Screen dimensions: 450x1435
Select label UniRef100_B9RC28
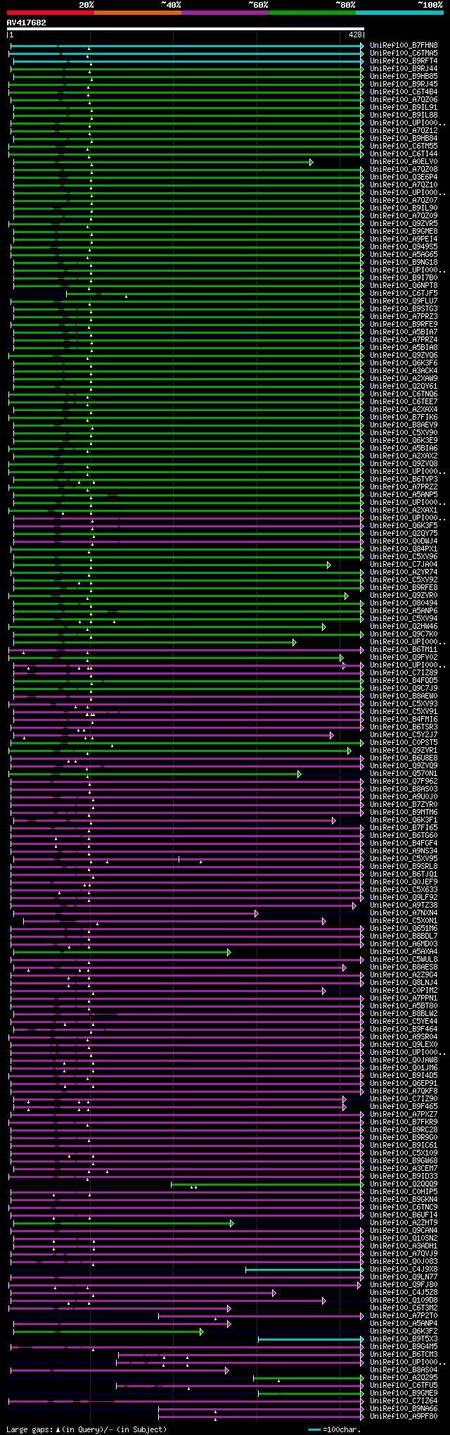click(404, 1130)
